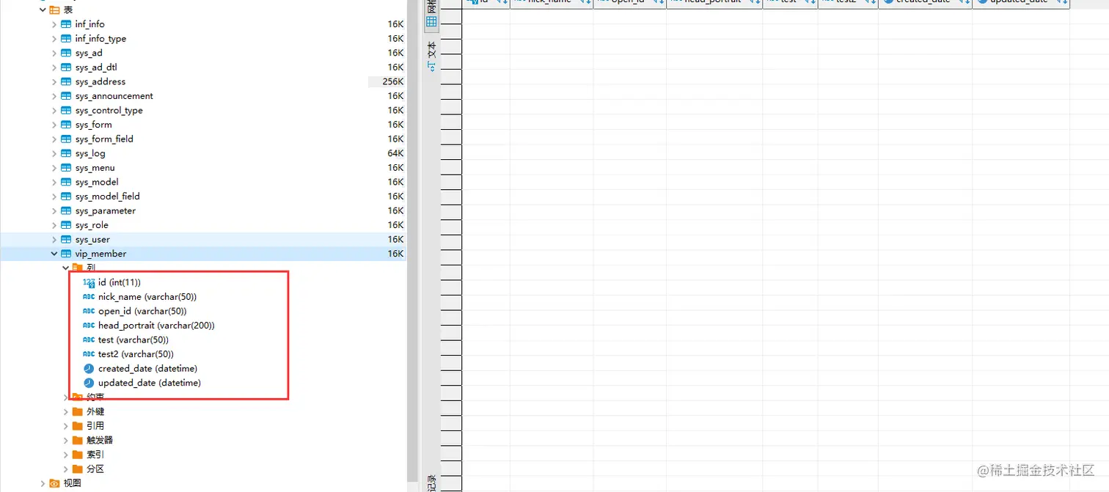Image resolution: width=1109 pixels, height=492 pixels.
Task: Click the 64K size value for sys_log
Action: coord(395,153)
